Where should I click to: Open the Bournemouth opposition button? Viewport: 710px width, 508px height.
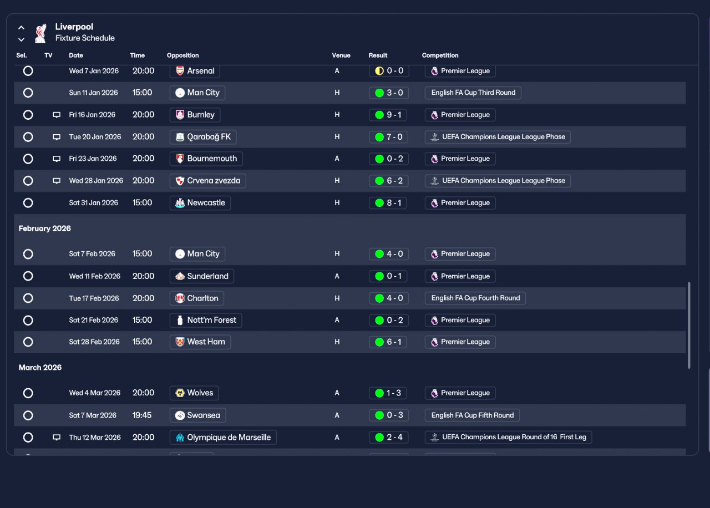point(206,159)
